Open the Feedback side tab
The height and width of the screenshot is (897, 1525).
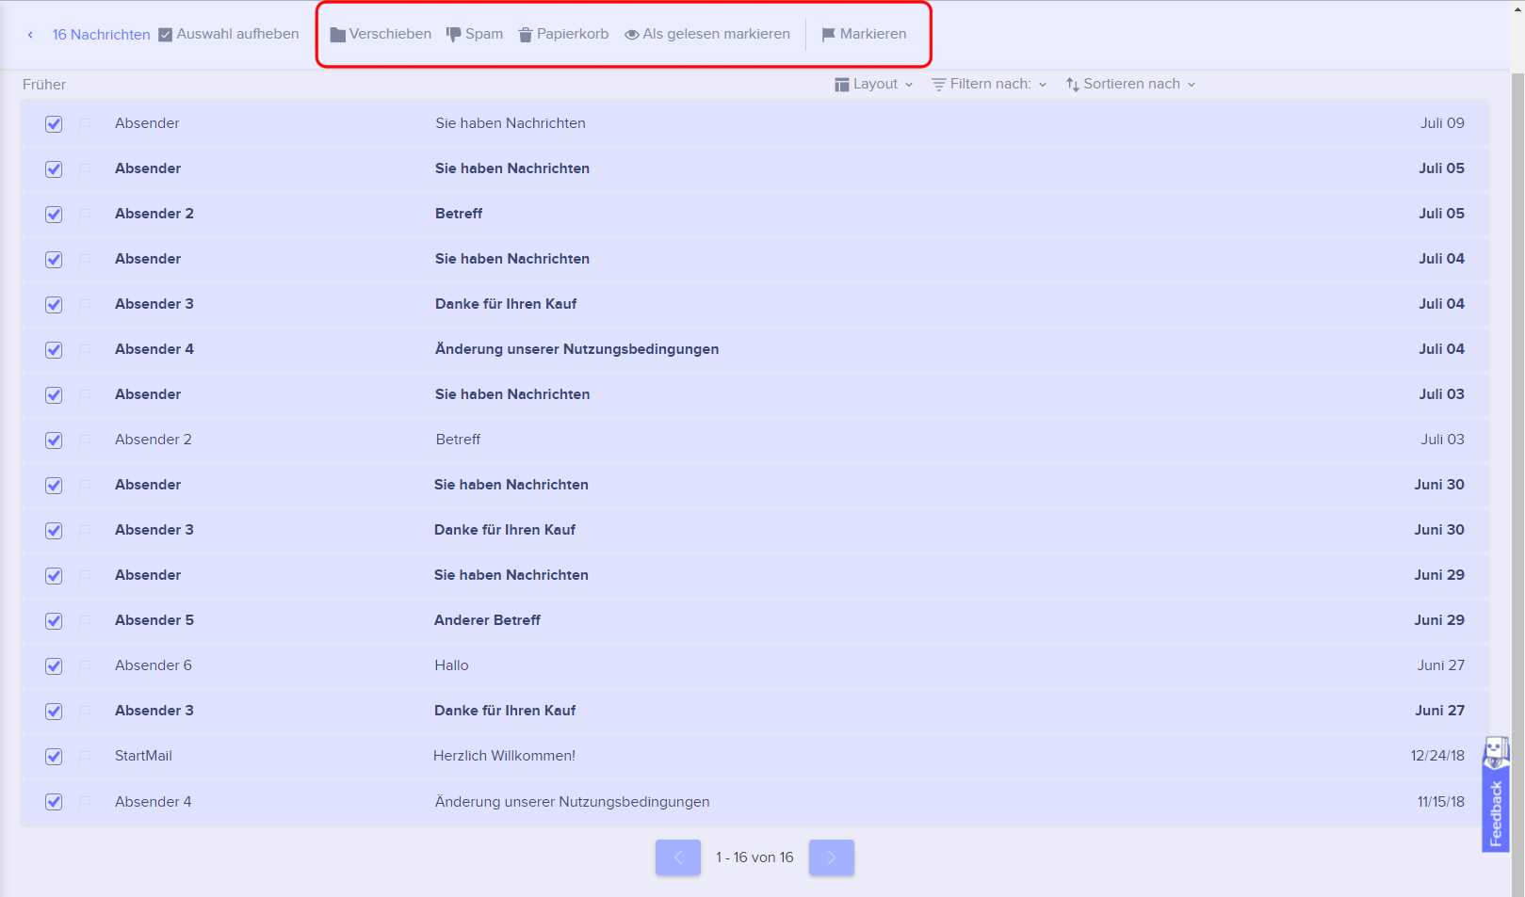point(1496,795)
